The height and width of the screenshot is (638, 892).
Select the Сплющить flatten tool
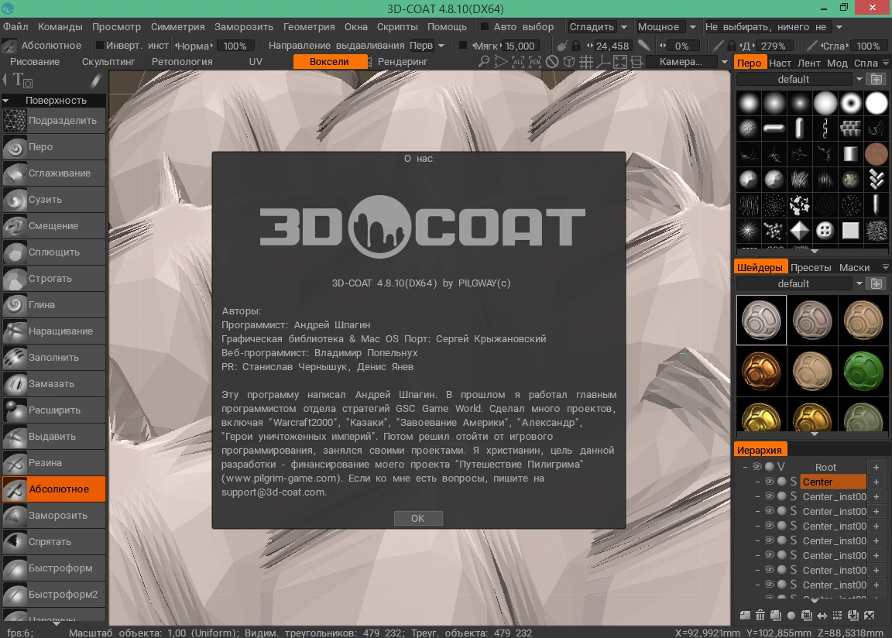[x=54, y=252]
